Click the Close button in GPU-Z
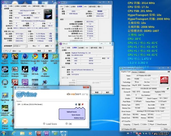This screenshot has height=136, width=171. click(x=166, y=129)
